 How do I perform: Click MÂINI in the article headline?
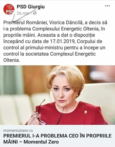point(11,142)
